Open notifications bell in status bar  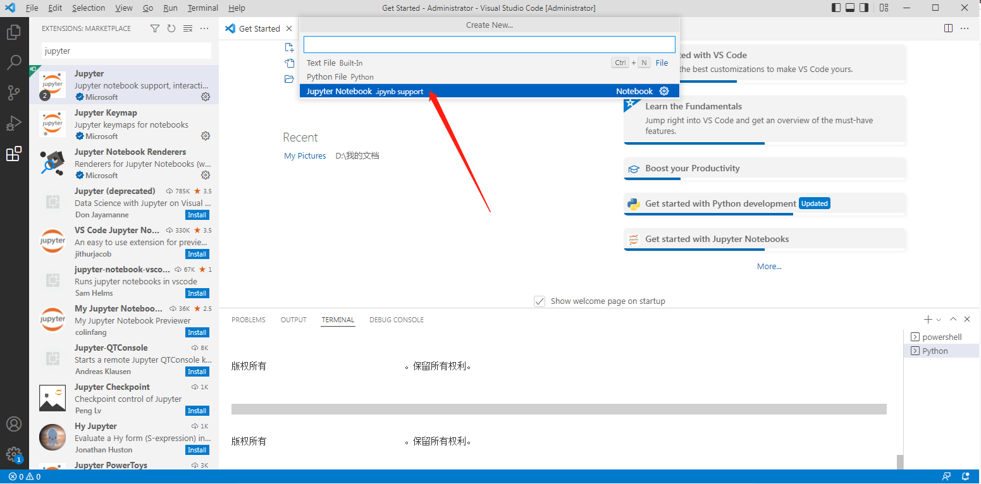[x=966, y=476]
